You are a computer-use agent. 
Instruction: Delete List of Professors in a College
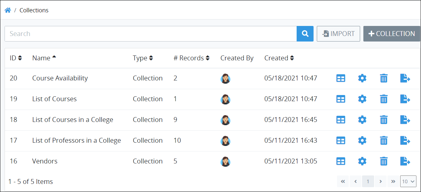[384, 140]
